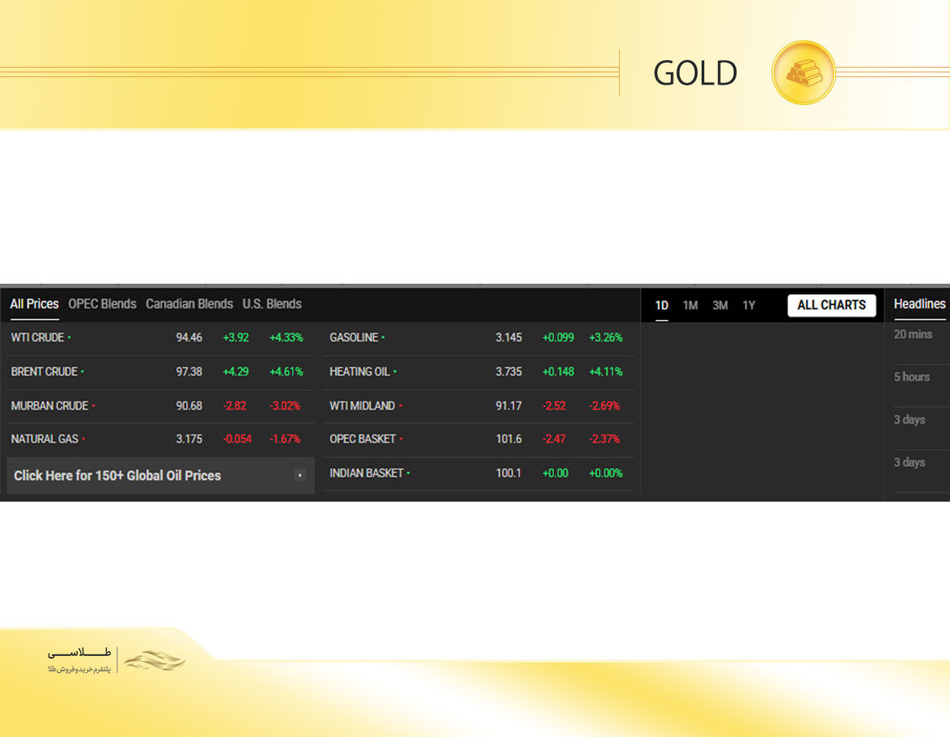Open the Headlines panel tab

(919, 304)
